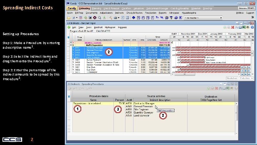The width and height of the screenshot is (257, 145).
Task: Open the 'no master' combo box
Action: tap(203, 18)
